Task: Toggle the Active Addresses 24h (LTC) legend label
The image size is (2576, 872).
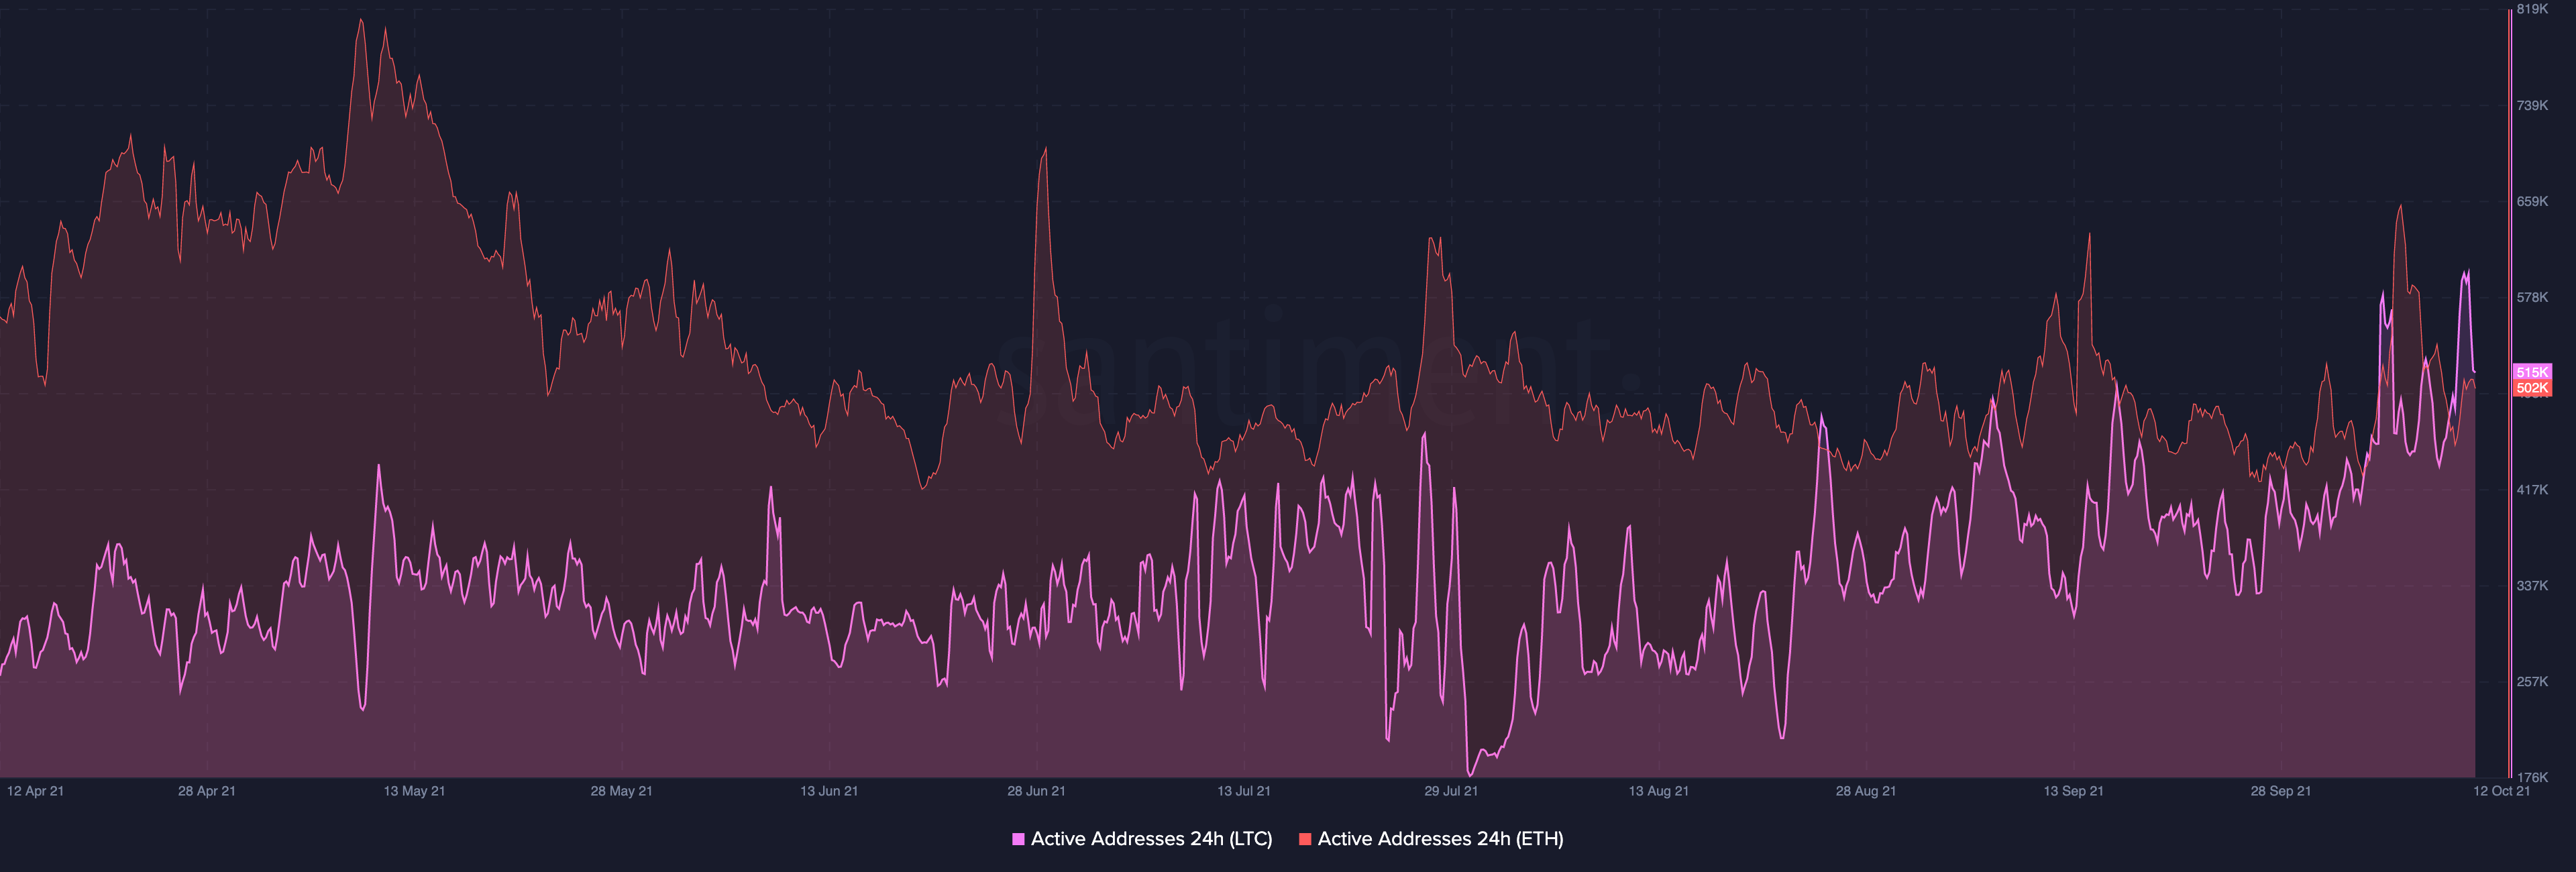Action: [1151, 839]
